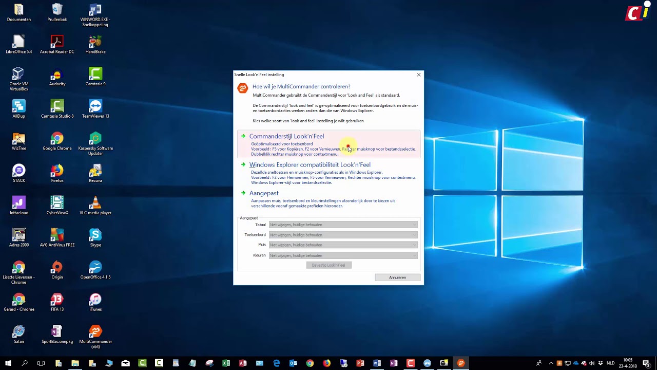Click the Annuleren button
Screen dimensions: 657x370
[397, 277]
